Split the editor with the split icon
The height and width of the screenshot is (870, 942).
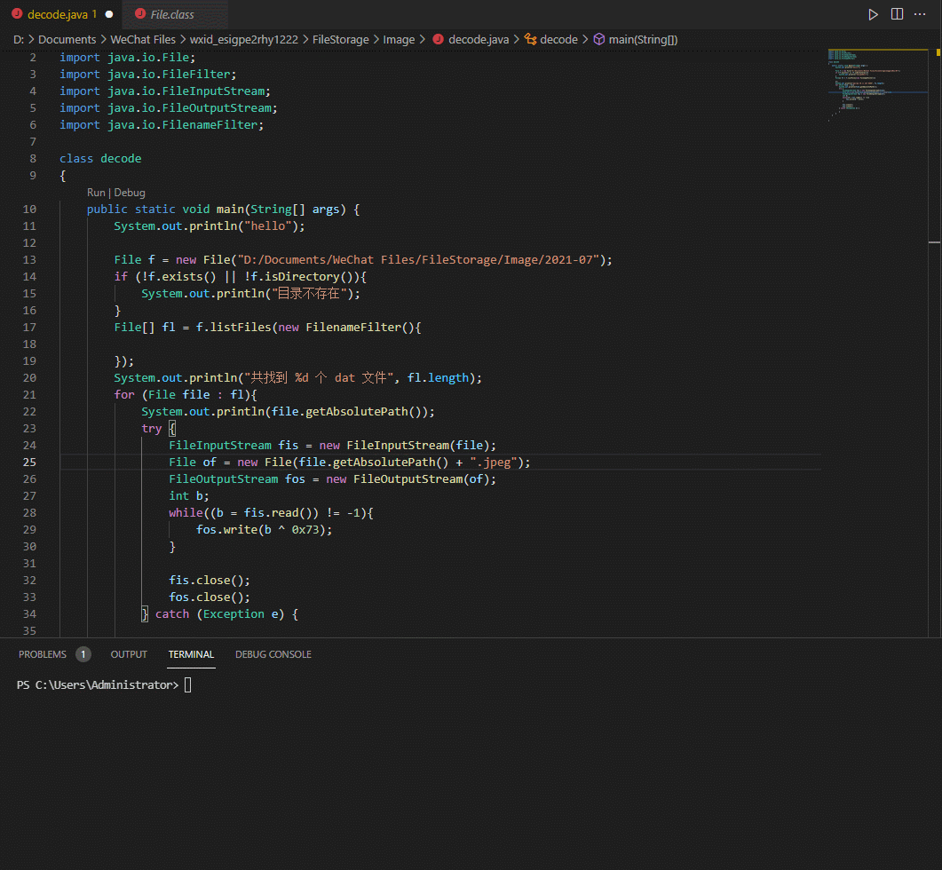coord(897,13)
